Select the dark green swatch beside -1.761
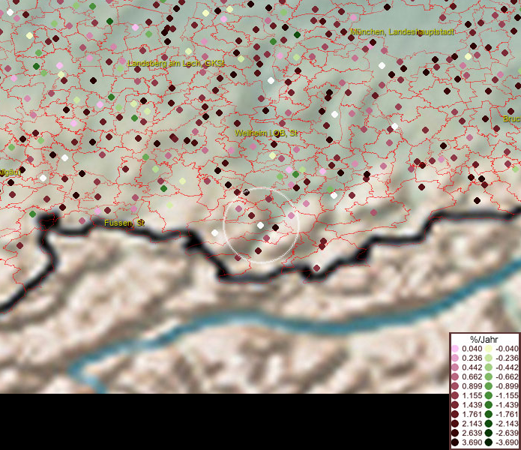The width and height of the screenshot is (521, 450). click(x=489, y=414)
